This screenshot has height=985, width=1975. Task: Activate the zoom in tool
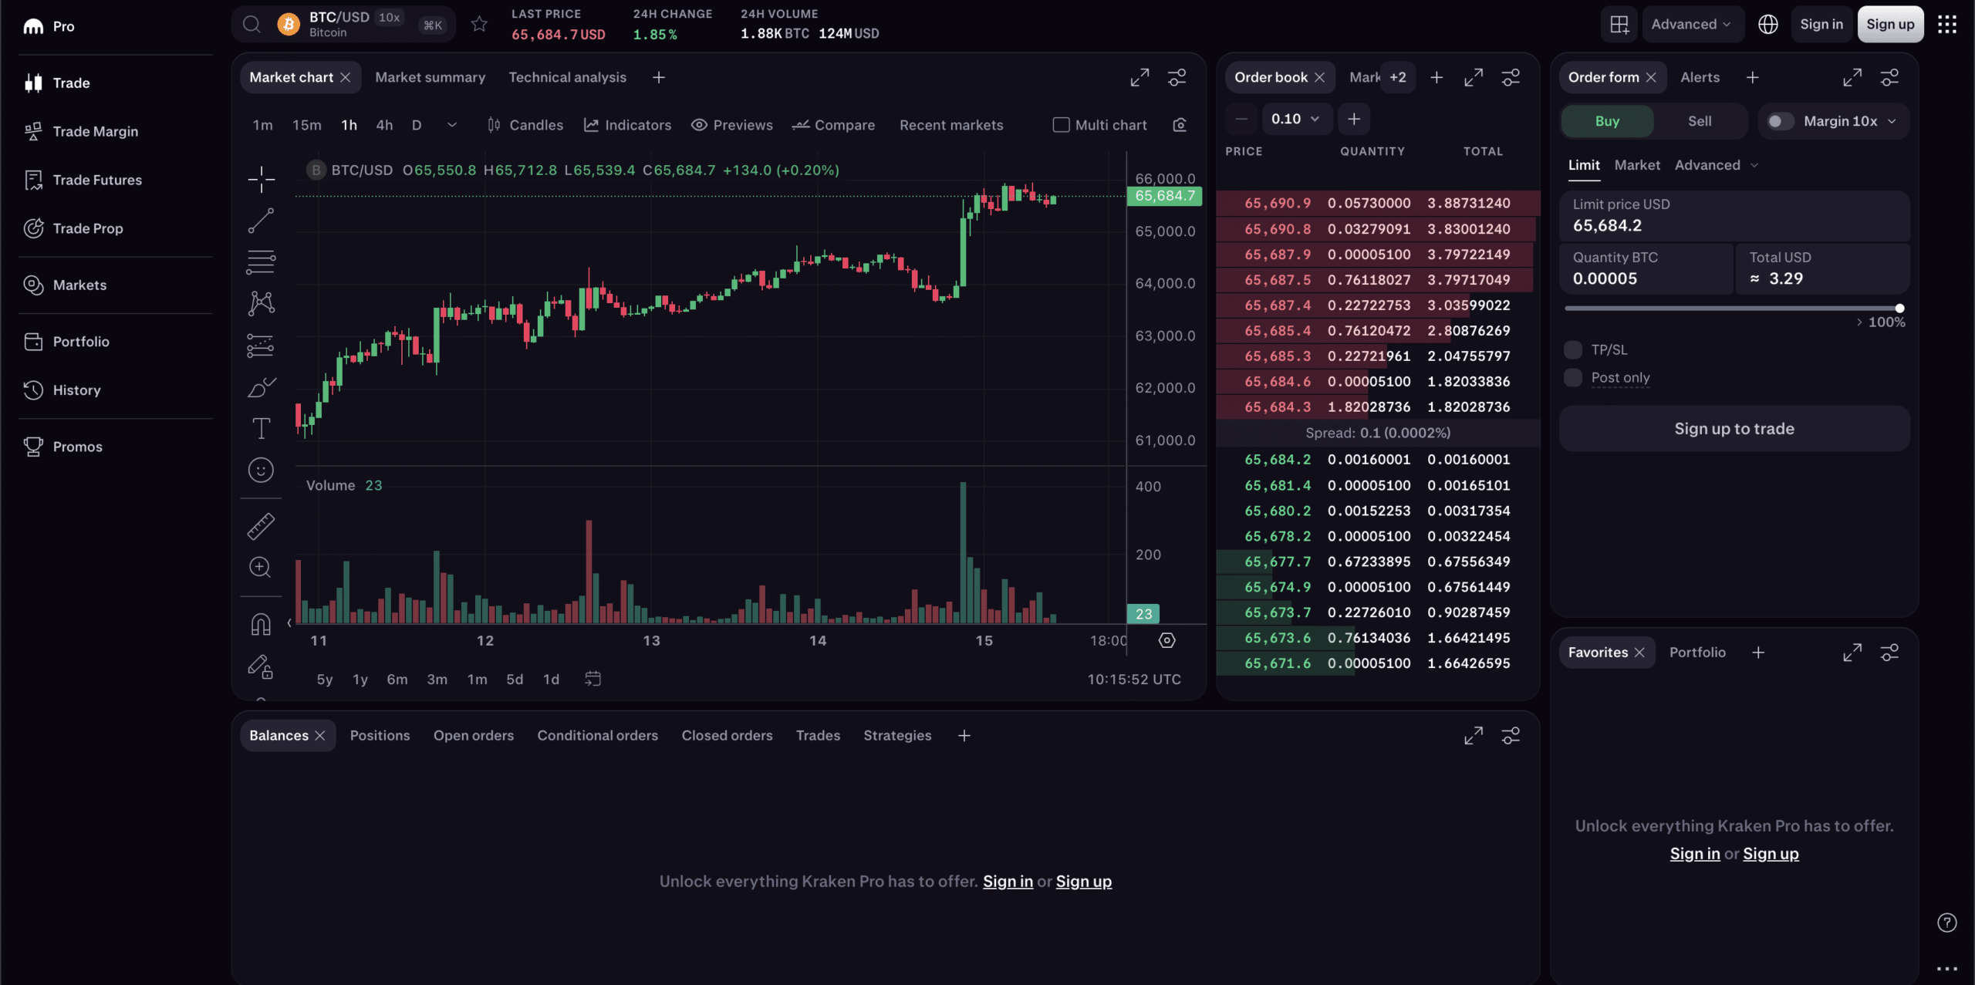pos(261,568)
